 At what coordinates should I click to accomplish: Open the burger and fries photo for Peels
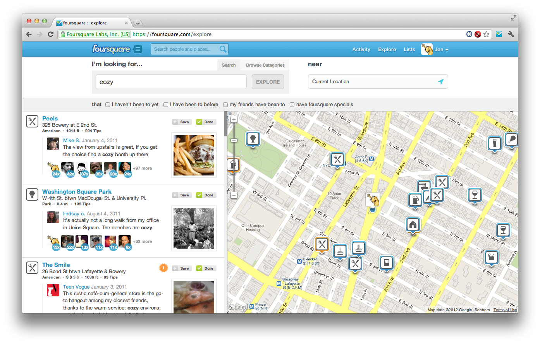pyautogui.click(x=194, y=155)
